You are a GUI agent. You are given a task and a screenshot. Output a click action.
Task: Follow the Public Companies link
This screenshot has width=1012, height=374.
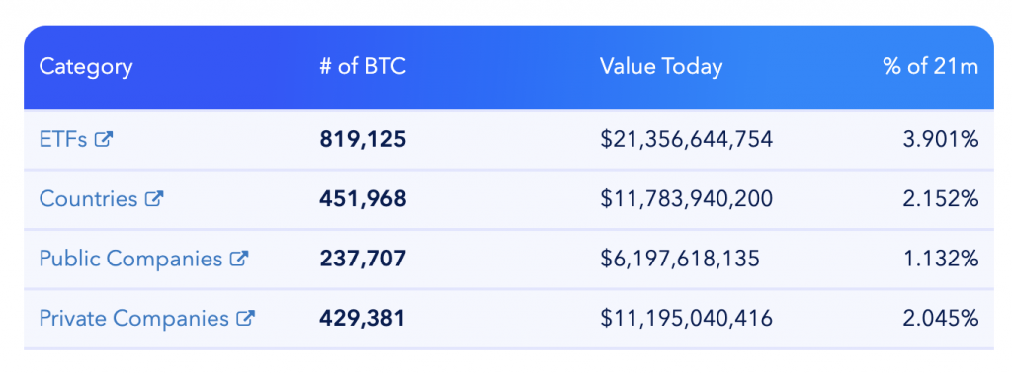pyautogui.click(x=131, y=259)
